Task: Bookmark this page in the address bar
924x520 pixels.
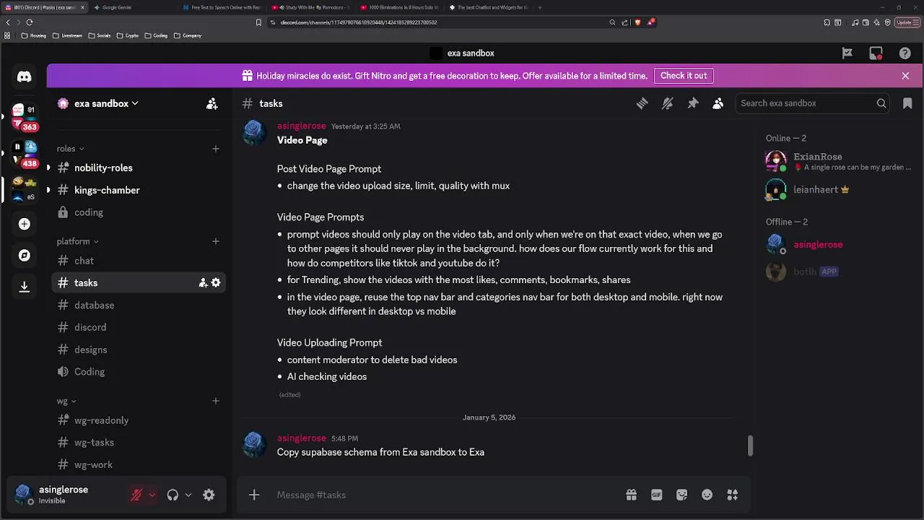Action: pos(258,22)
